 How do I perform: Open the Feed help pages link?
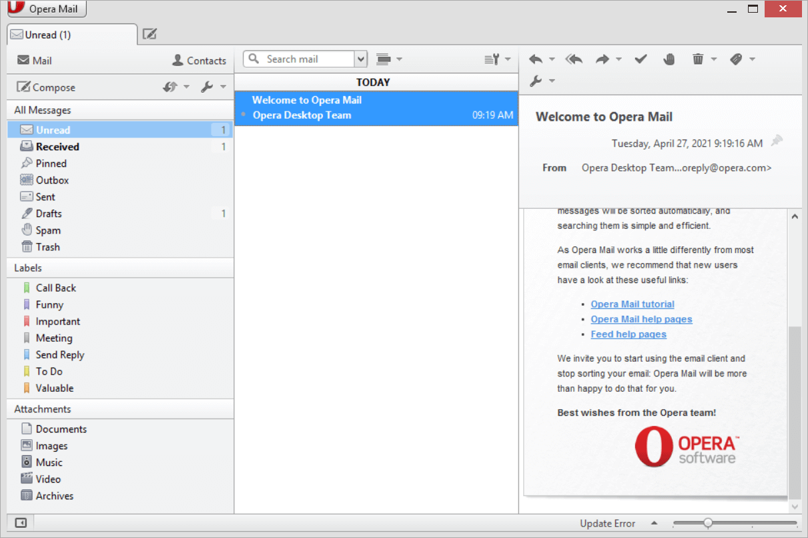click(629, 334)
